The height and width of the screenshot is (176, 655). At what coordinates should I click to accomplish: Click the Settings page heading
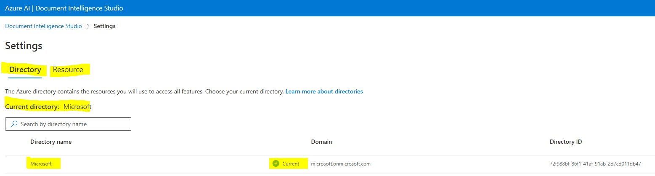(x=24, y=46)
